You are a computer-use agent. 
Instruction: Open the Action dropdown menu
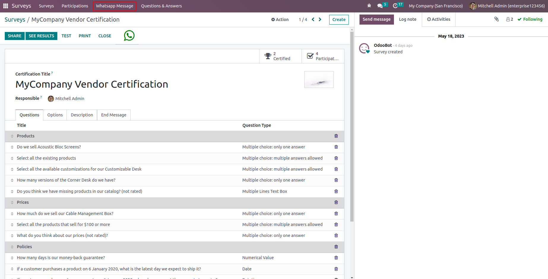tap(280, 20)
